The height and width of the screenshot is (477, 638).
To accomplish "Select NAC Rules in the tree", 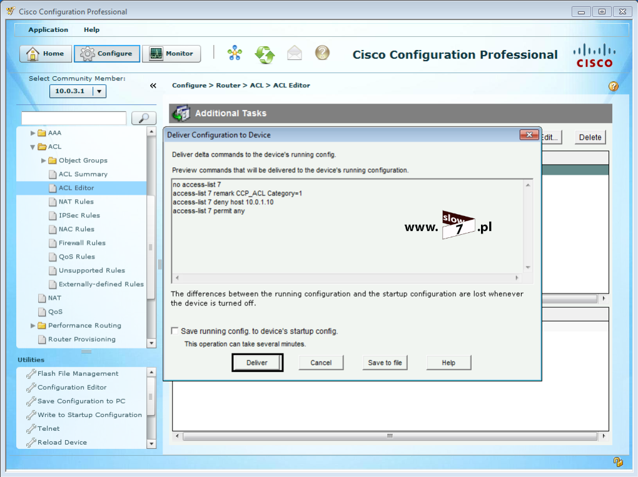I will point(76,230).
